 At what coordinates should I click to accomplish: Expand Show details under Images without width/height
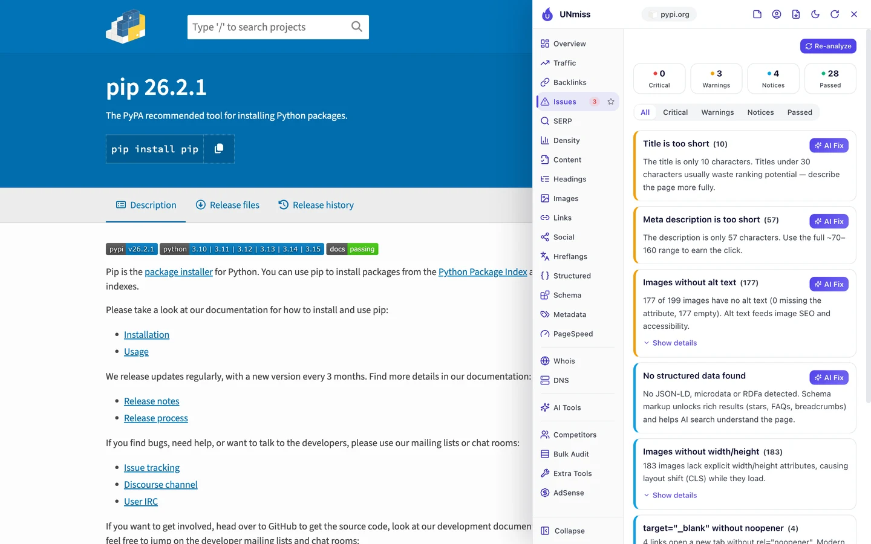[x=670, y=495]
